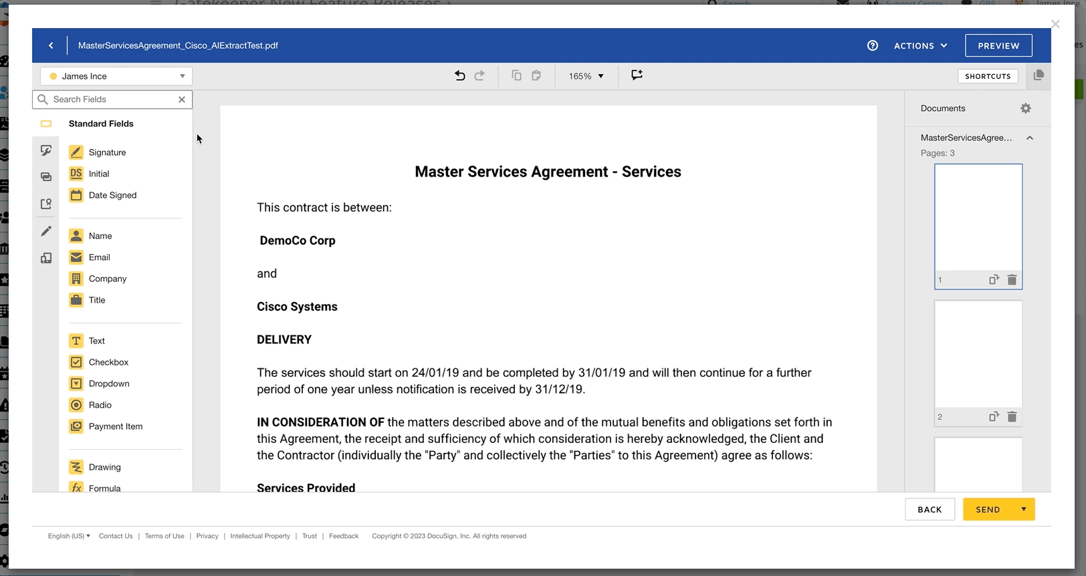1086x576 pixels.
Task: Clear the Search Fields box
Action: (182, 100)
